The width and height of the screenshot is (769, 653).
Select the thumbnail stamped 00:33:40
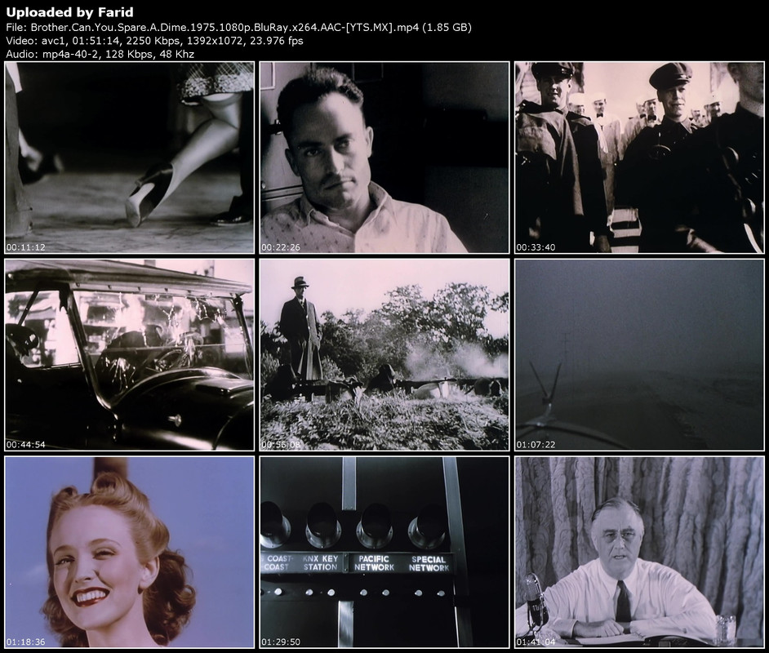tap(639, 158)
